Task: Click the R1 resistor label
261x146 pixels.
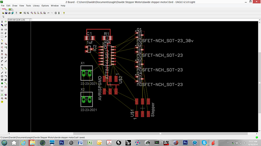Action: 107,34
